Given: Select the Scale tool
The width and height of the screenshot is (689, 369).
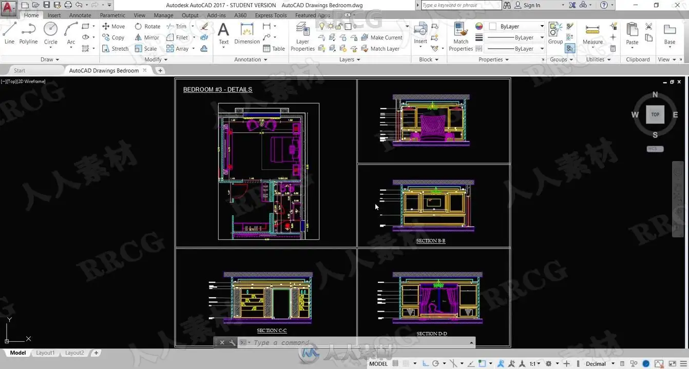Looking at the screenshot, I should 146,49.
